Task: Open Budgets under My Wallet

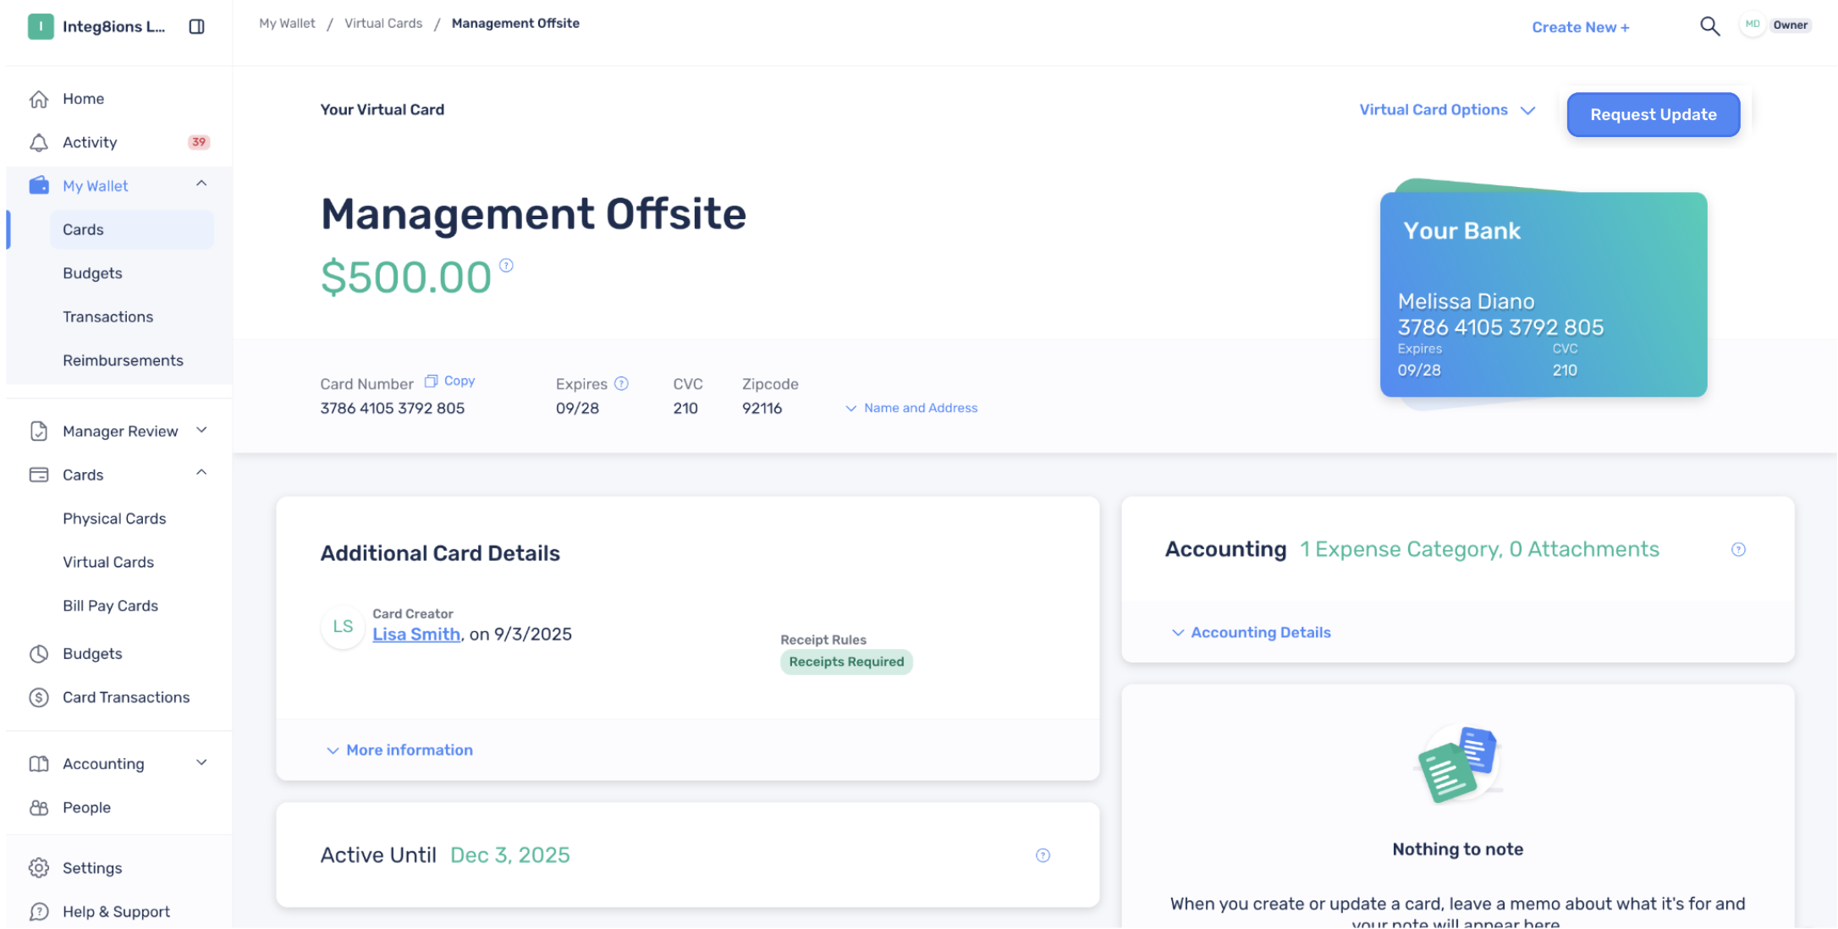Action: point(92,273)
